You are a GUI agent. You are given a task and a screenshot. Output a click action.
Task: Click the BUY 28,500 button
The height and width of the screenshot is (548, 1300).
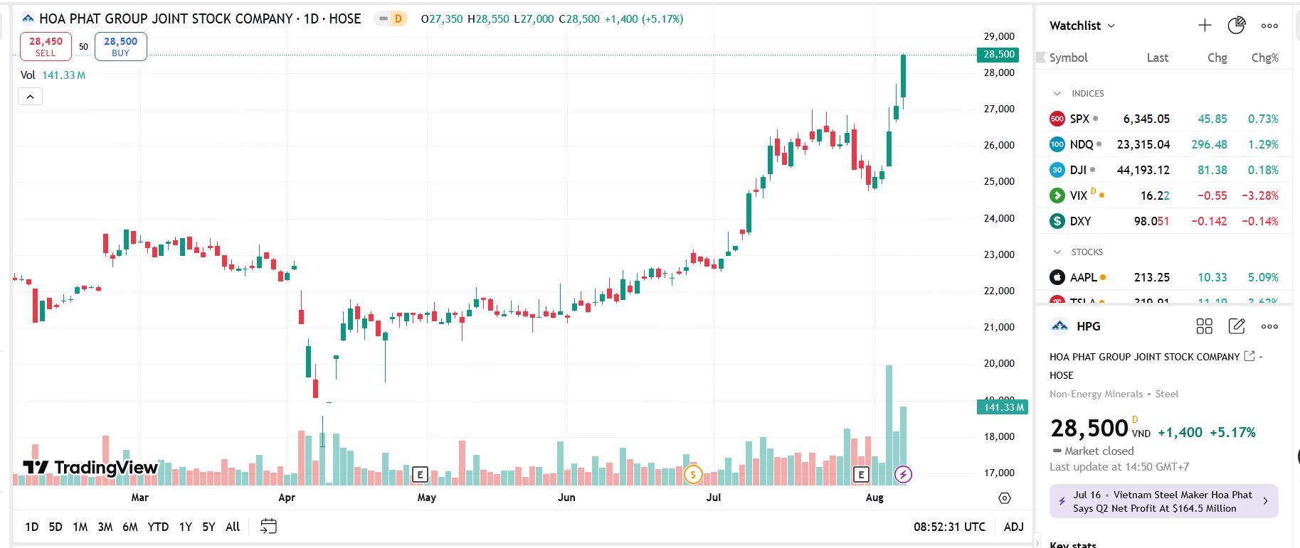[x=120, y=46]
